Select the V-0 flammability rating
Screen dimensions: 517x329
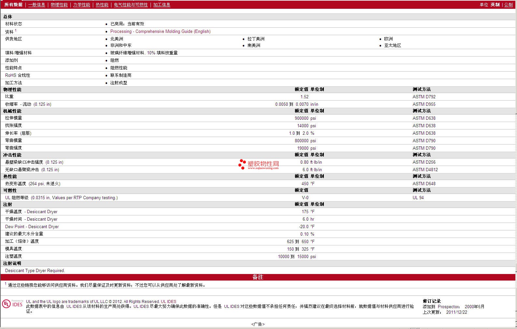pyautogui.click(x=305, y=198)
